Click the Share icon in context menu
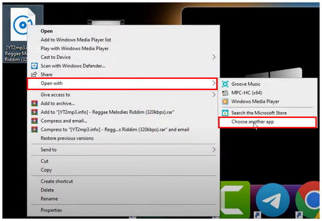The height and width of the screenshot is (221, 322). pyautogui.click(x=34, y=74)
